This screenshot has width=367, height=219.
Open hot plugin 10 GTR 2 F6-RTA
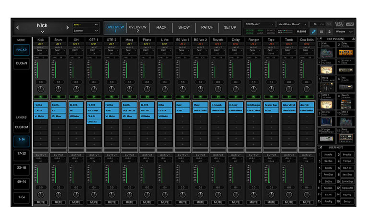tap(345, 122)
